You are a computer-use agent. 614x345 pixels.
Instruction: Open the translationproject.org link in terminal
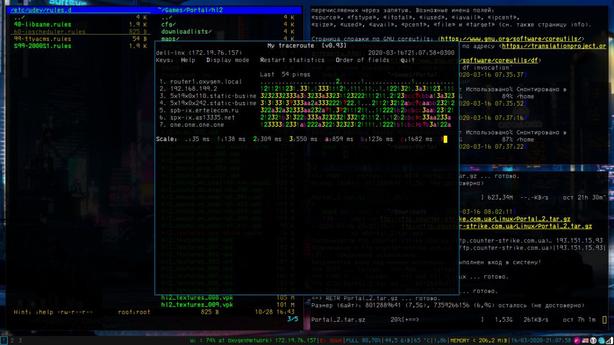(554, 46)
